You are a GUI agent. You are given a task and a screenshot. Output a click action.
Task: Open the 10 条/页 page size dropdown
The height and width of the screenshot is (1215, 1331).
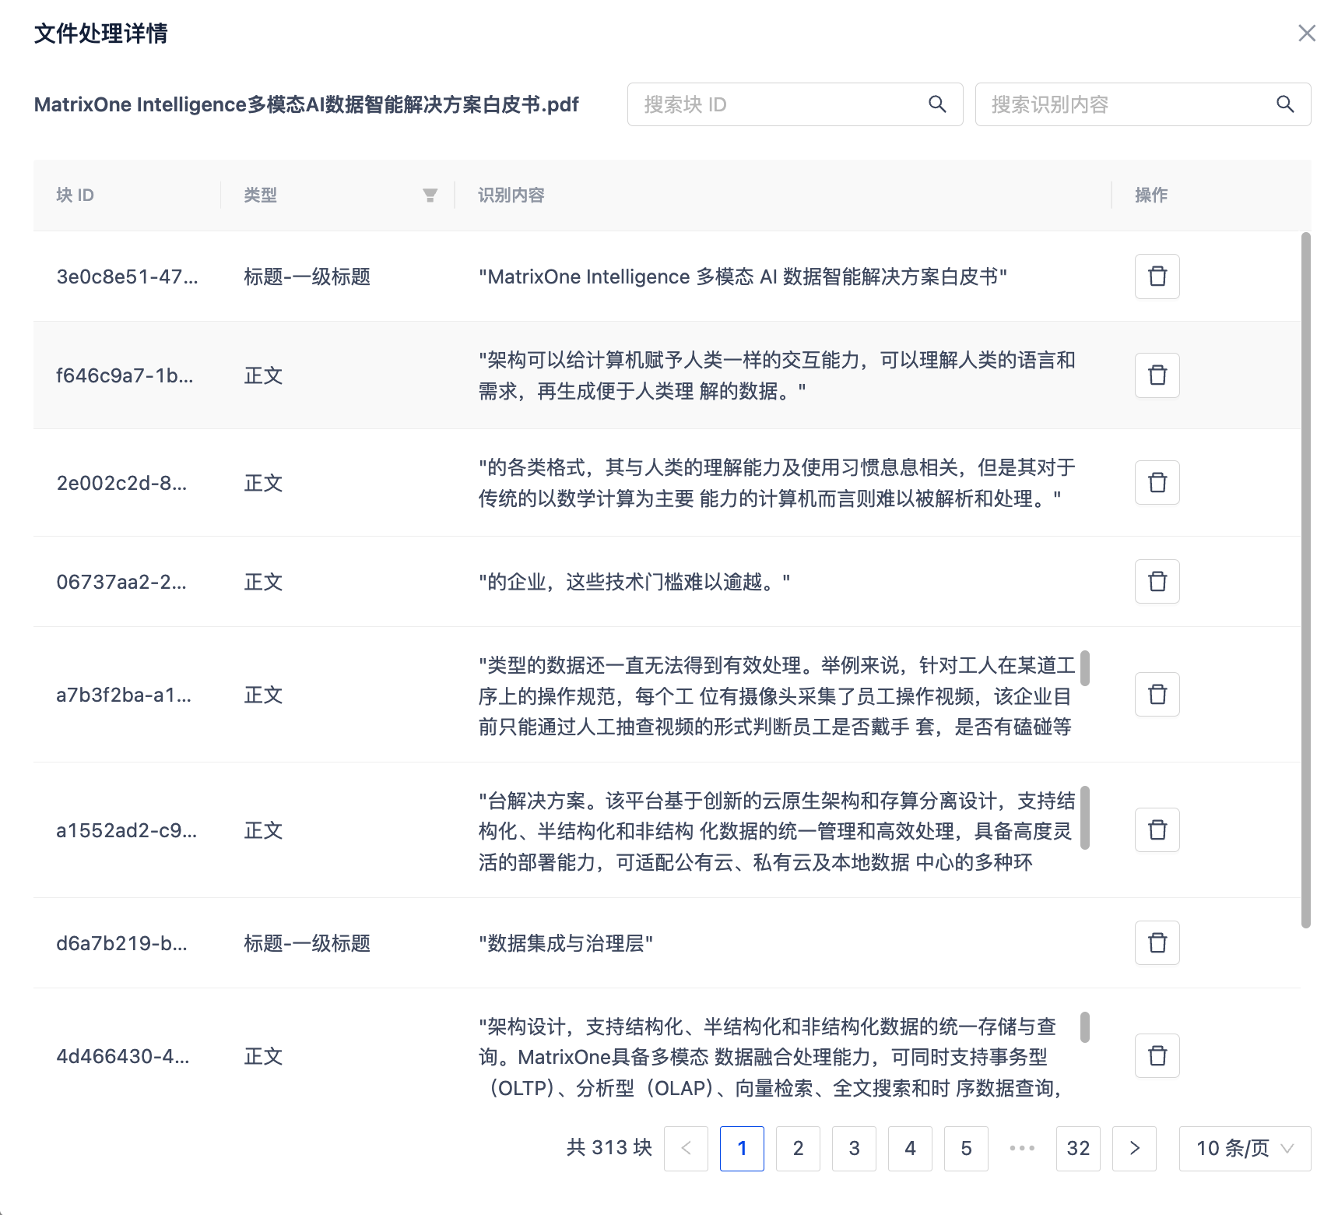(x=1244, y=1148)
